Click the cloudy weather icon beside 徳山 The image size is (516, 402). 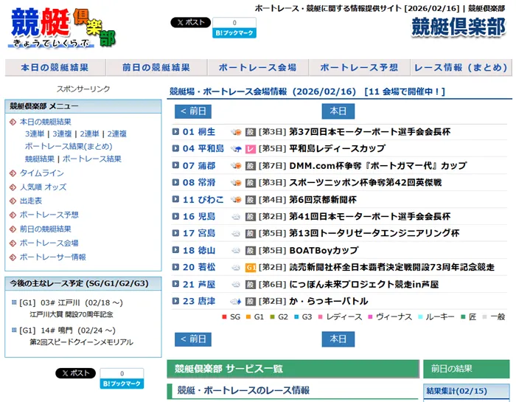coord(236,250)
